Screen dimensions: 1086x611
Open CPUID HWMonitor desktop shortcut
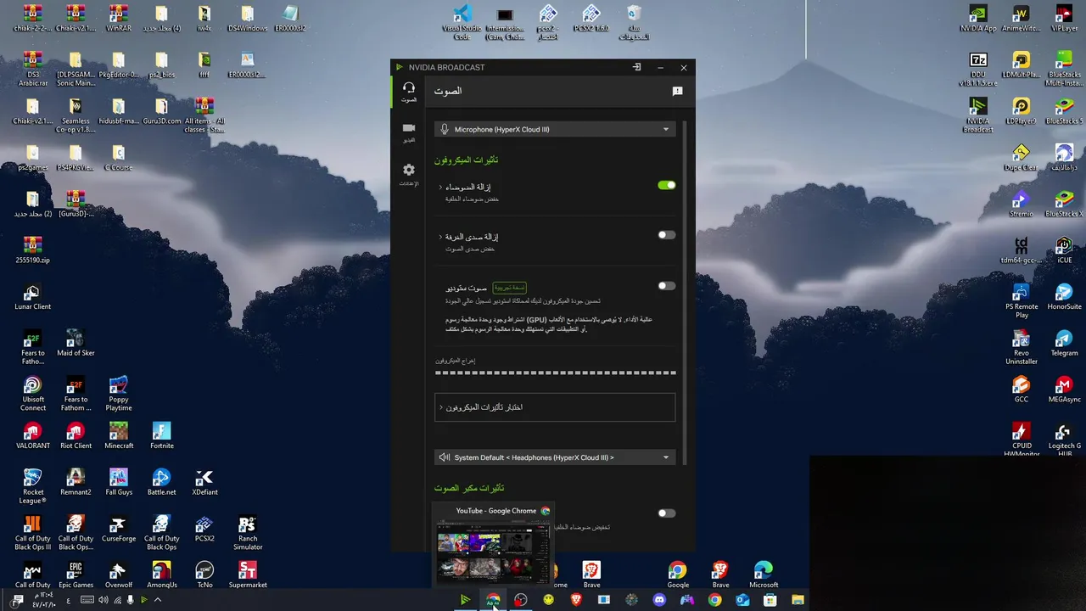(x=1021, y=440)
